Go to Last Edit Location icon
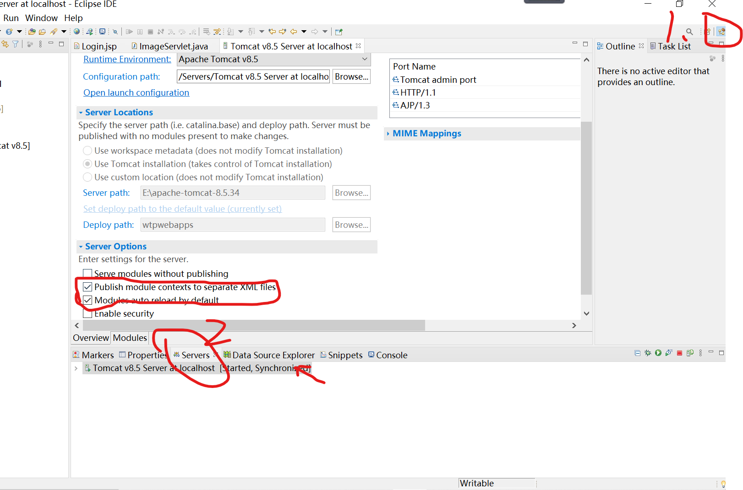This screenshot has width=743, height=490. point(272,32)
